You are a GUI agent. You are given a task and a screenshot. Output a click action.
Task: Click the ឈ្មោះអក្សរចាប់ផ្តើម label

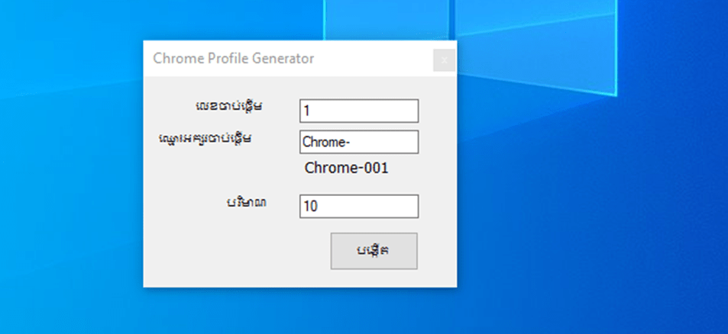click(205, 139)
